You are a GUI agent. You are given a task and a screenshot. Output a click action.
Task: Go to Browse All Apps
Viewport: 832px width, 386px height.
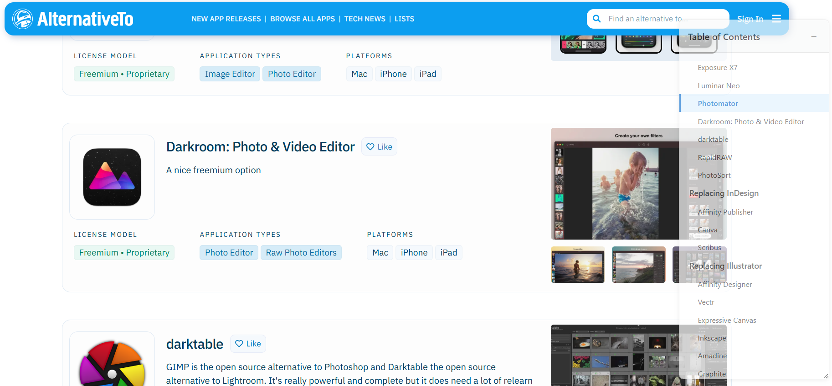tap(303, 19)
